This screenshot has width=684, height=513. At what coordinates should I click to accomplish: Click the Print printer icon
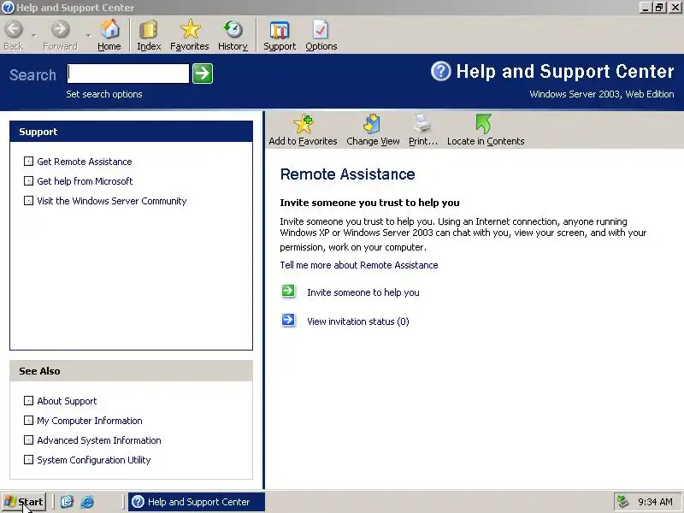point(422,124)
